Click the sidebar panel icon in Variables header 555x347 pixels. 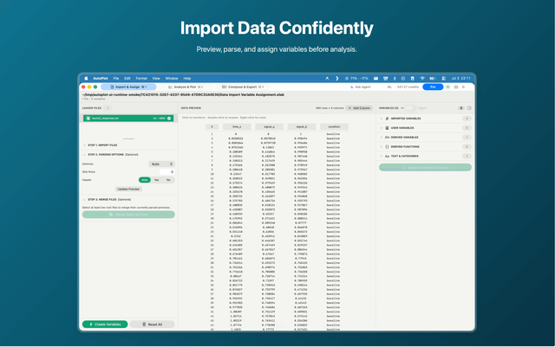pyautogui.click(x=469, y=108)
